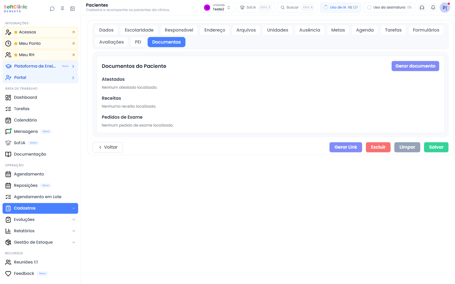The image size is (455, 284).
Task: Click the Gerar Link button
Action: pos(346,147)
